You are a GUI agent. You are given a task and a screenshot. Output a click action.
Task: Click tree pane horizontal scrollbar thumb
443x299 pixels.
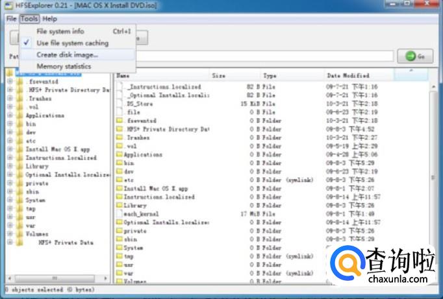tap(55, 278)
